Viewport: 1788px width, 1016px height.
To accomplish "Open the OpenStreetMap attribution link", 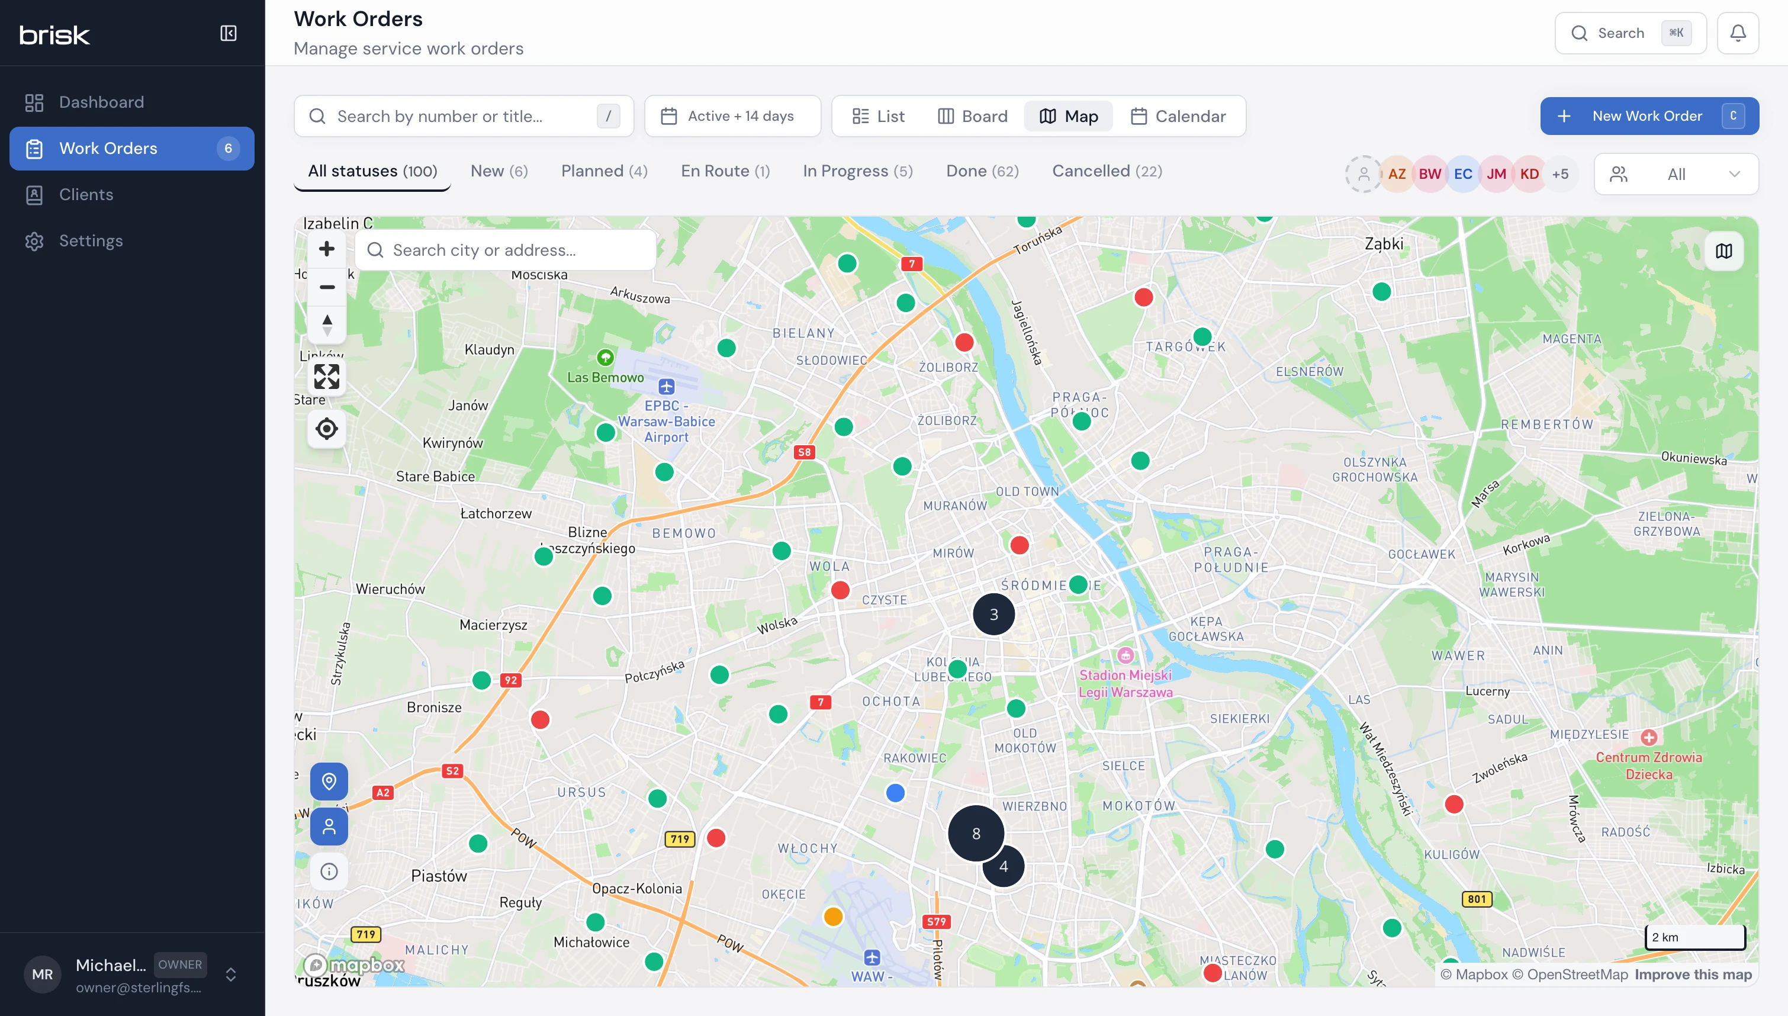I will (1570, 975).
